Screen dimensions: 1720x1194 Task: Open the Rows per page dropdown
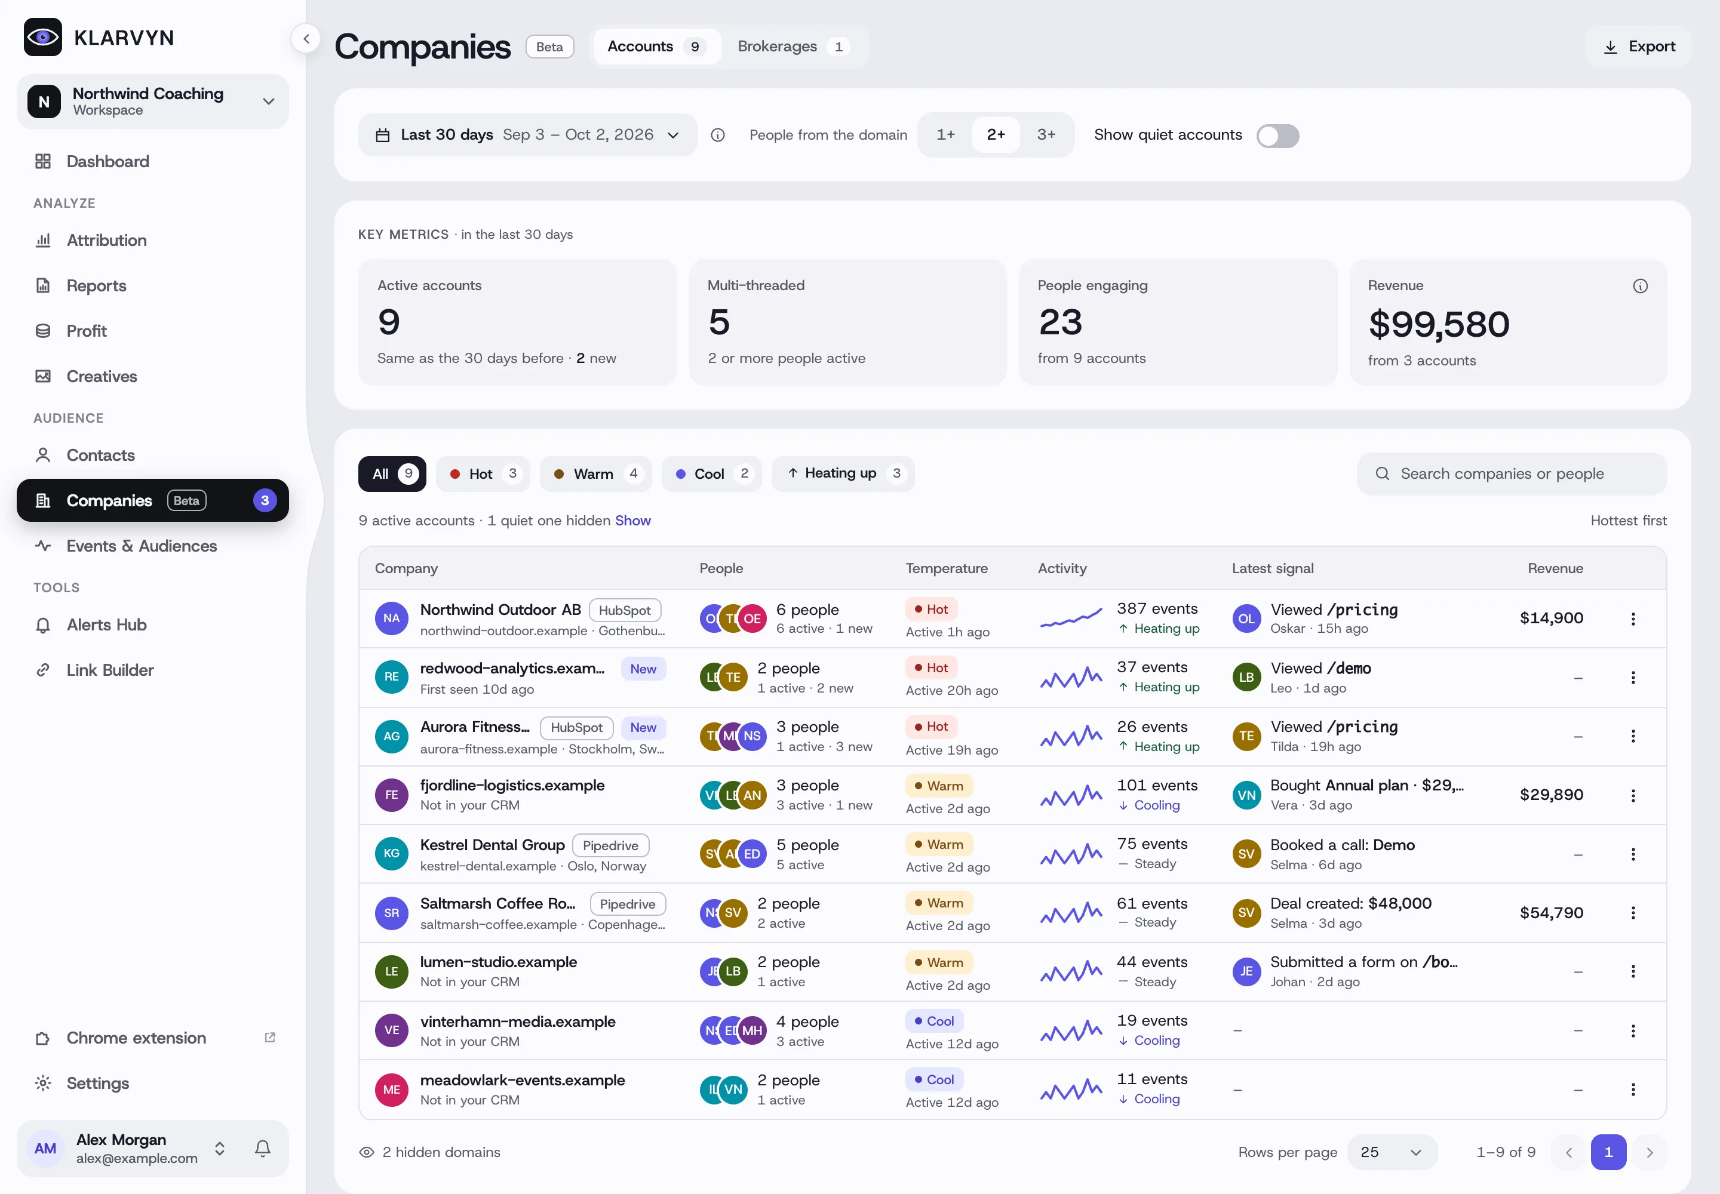point(1392,1152)
